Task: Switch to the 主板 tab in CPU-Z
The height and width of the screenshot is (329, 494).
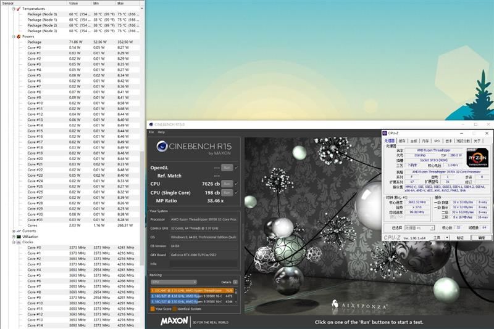Action: (x=414, y=141)
